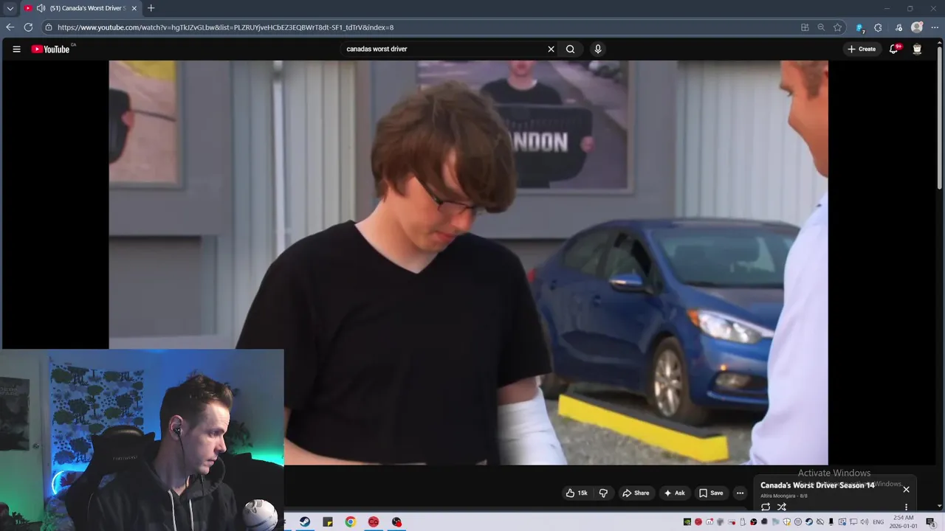Open the YouTube account avatar menu

917,49
